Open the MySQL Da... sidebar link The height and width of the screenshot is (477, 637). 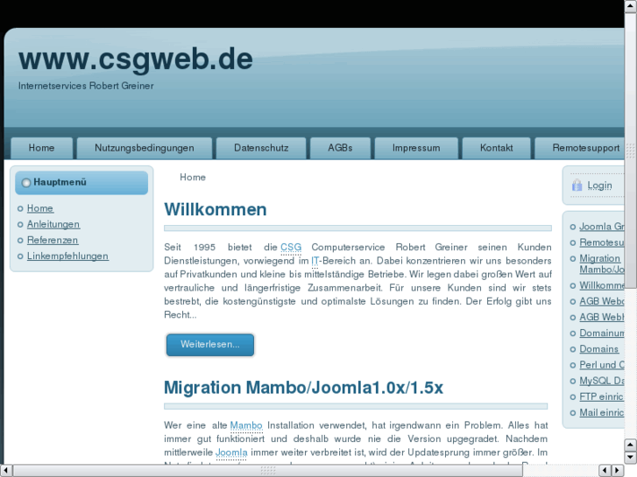coord(602,381)
